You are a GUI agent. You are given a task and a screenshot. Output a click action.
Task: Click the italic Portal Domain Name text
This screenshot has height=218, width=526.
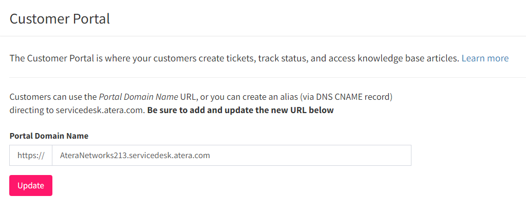[x=138, y=97]
